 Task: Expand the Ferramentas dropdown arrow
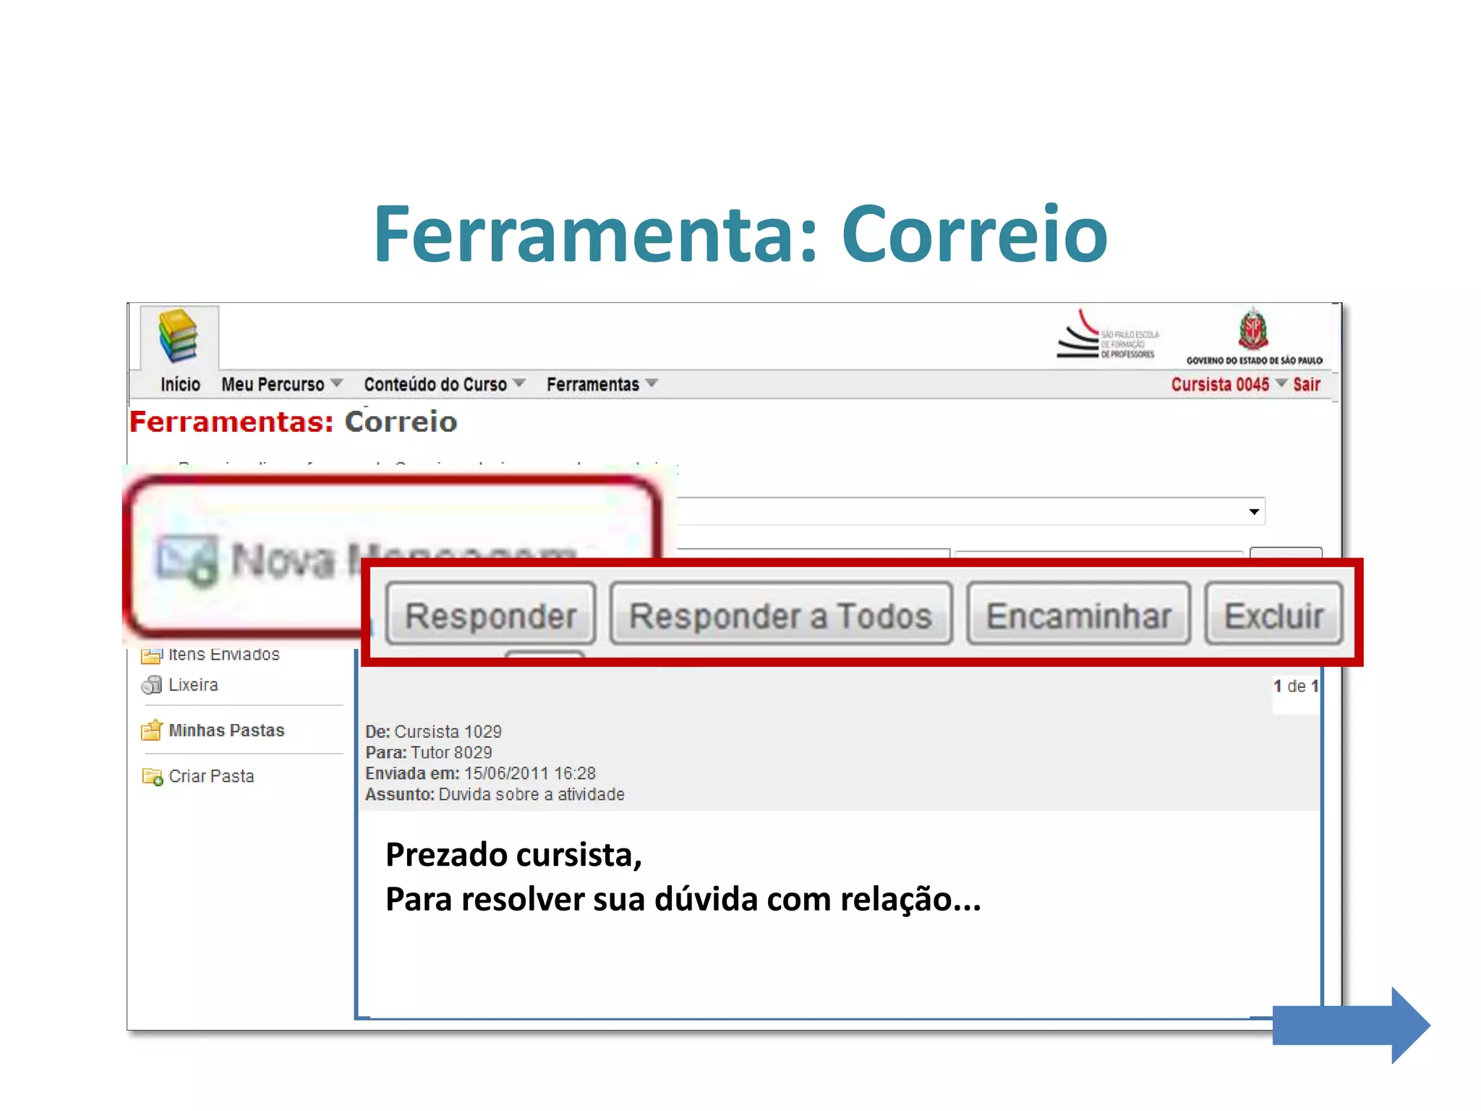[x=652, y=383]
